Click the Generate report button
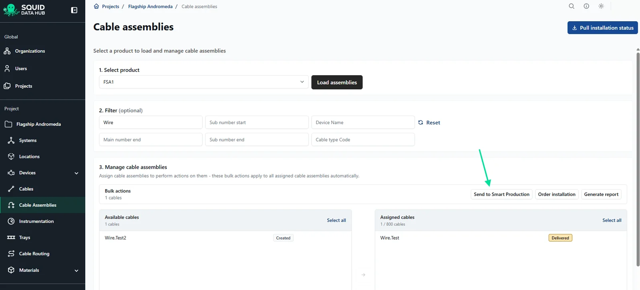The height and width of the screenshot is (290, 640). [601, 194]
